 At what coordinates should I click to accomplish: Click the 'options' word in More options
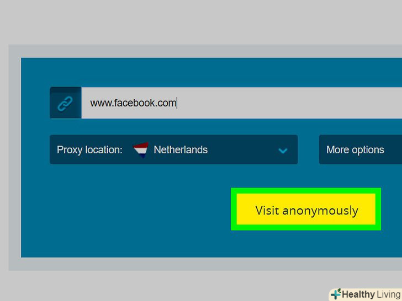[368, 150]
